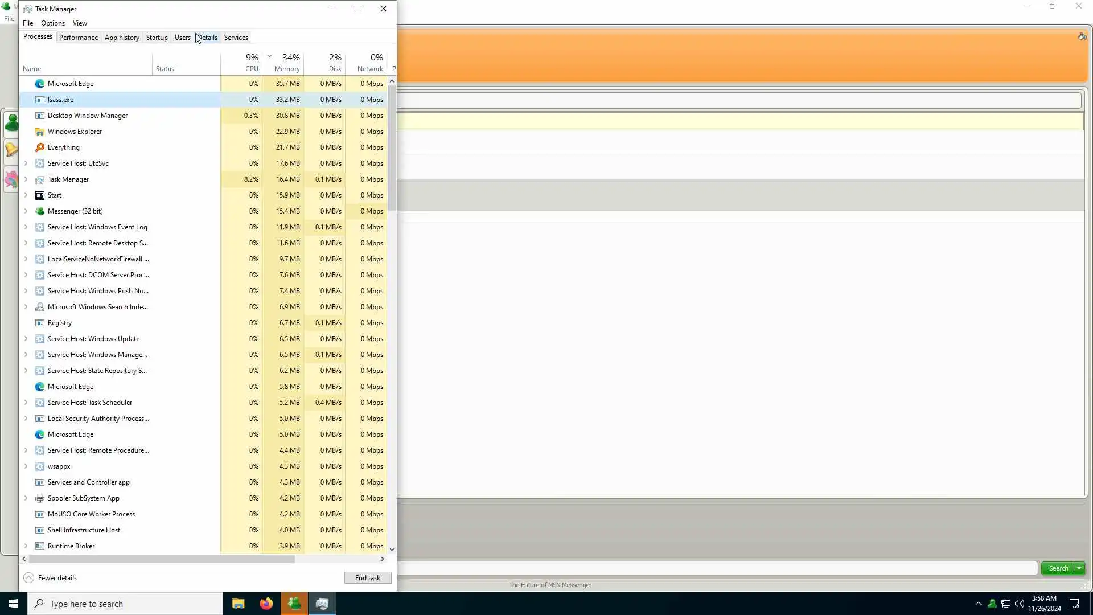The height and width of the screenshot is (615, 1093).
Task: Open File Explorer from the taskbar
Action: coord(238,604)
